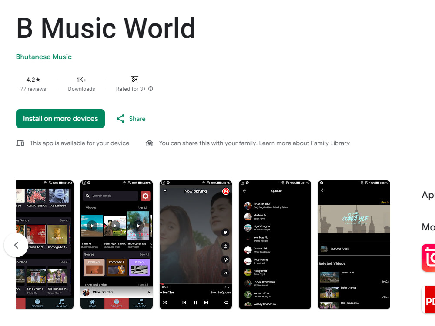Click the red PDF app icon in sidebar

[x=428, y=300]
